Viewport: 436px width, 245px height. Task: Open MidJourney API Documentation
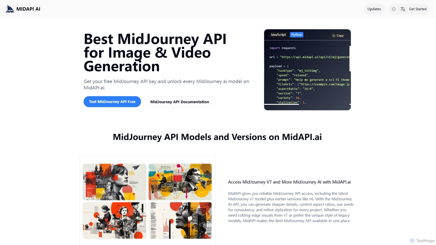[x=180, y=102]
